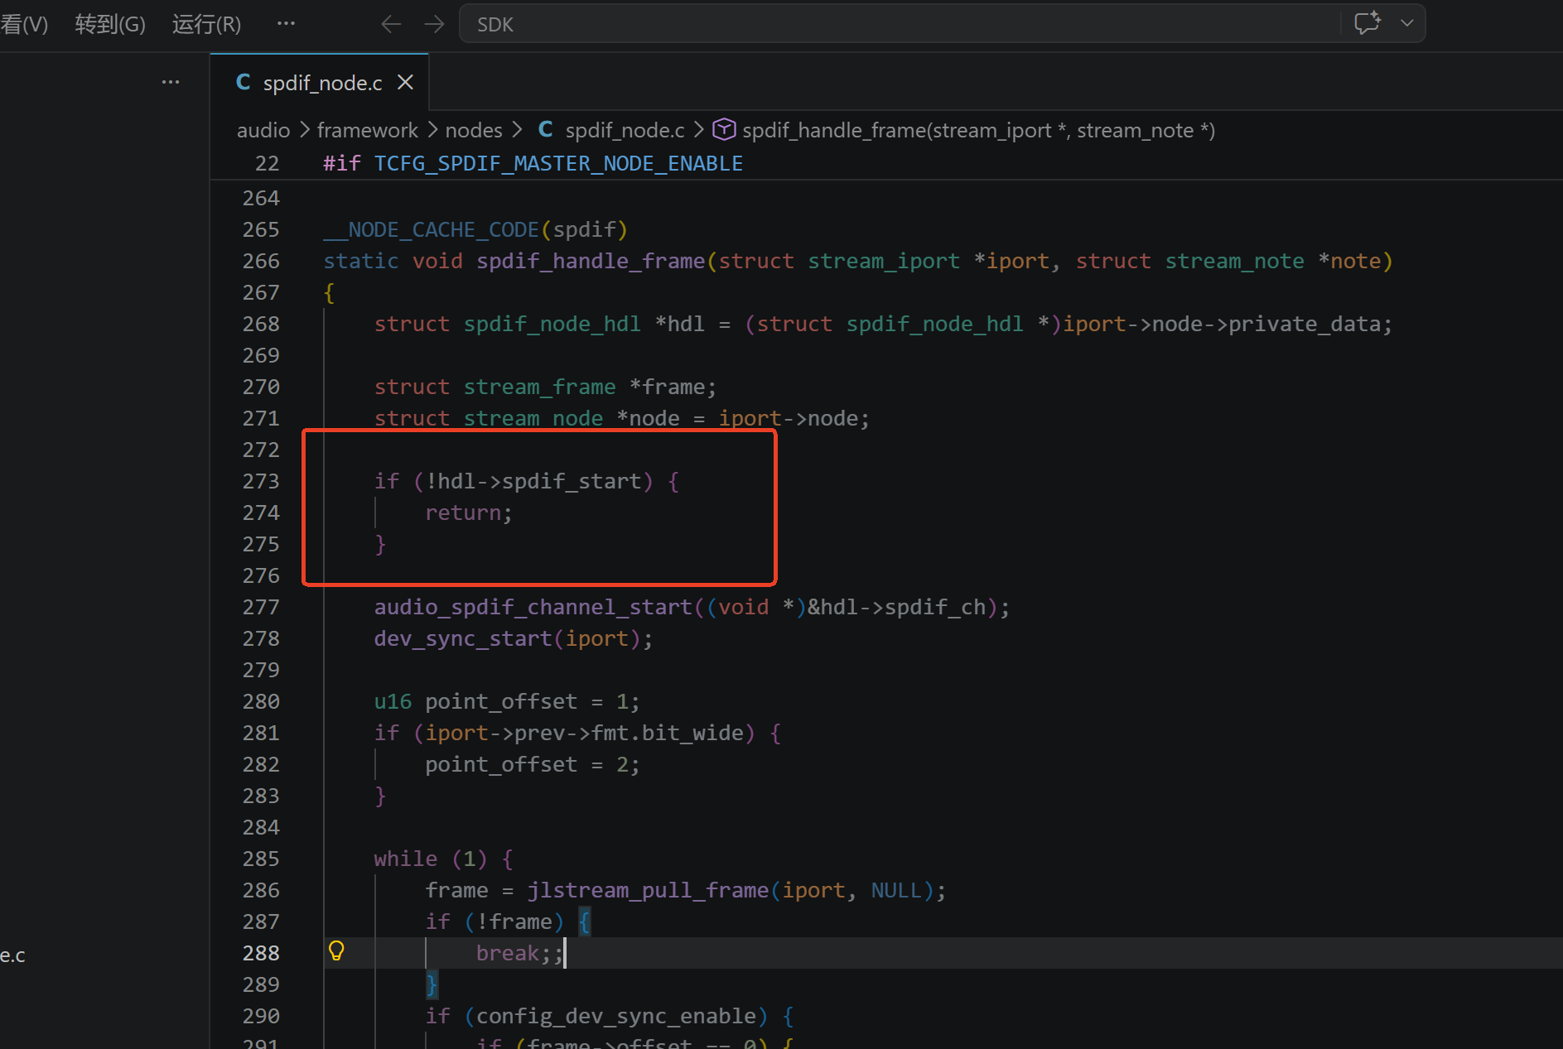Viewport: 1563px width, 1049px height.
Task: Go back with the left arrow
Action: pyautogui.click(x=391, y=24)
